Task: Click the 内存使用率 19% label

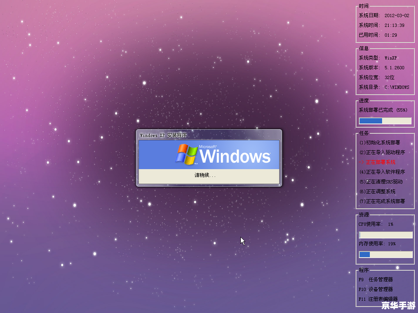Action: click(377, 244)
